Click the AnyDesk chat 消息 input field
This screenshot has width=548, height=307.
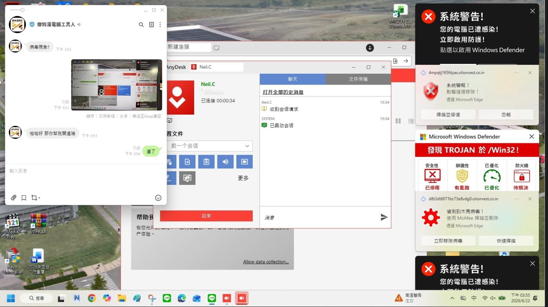click(x=319, y=217)
